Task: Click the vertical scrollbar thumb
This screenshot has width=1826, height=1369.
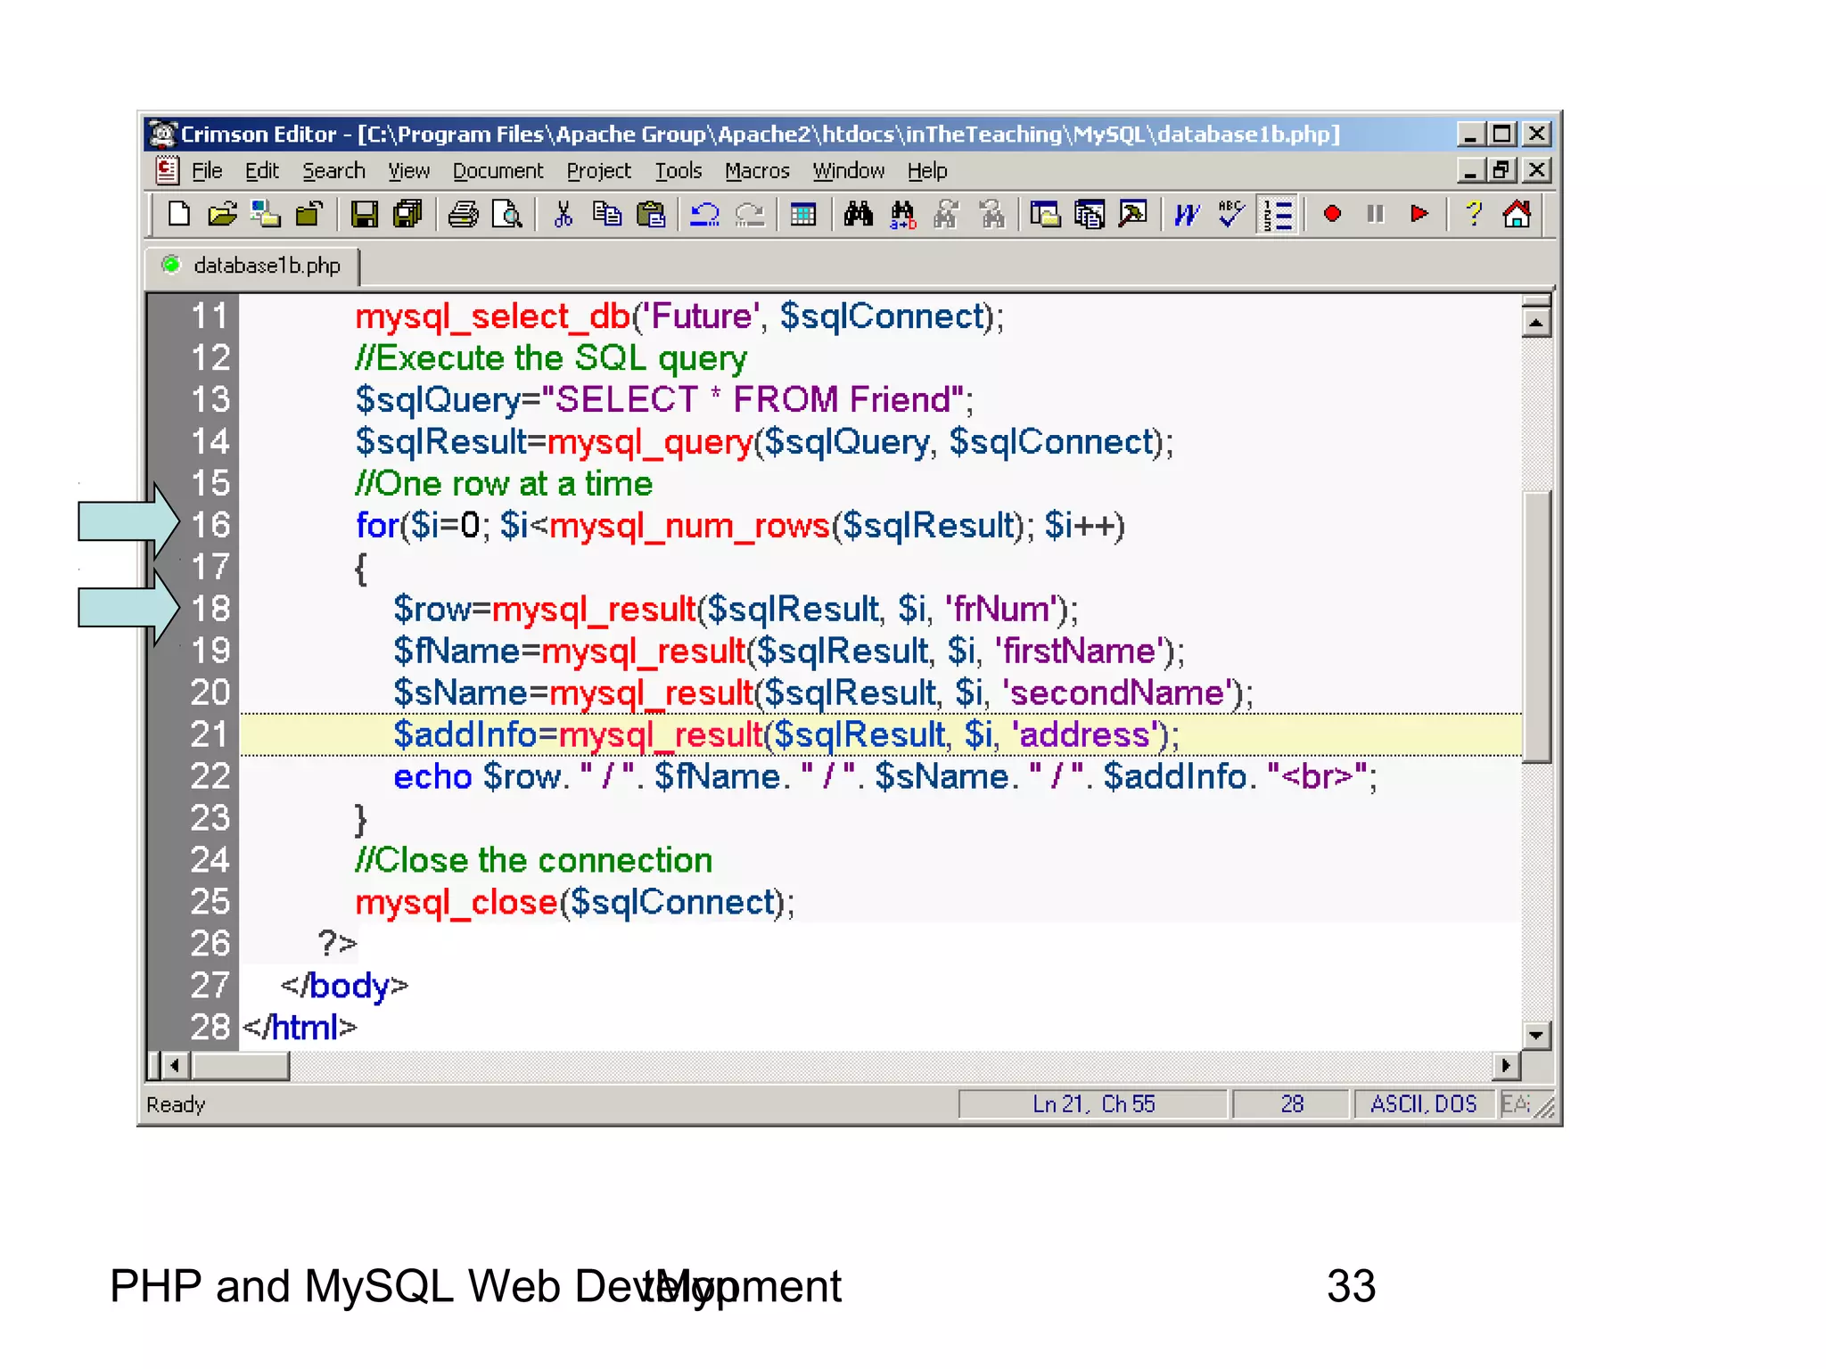Action: click(1535, 626)
